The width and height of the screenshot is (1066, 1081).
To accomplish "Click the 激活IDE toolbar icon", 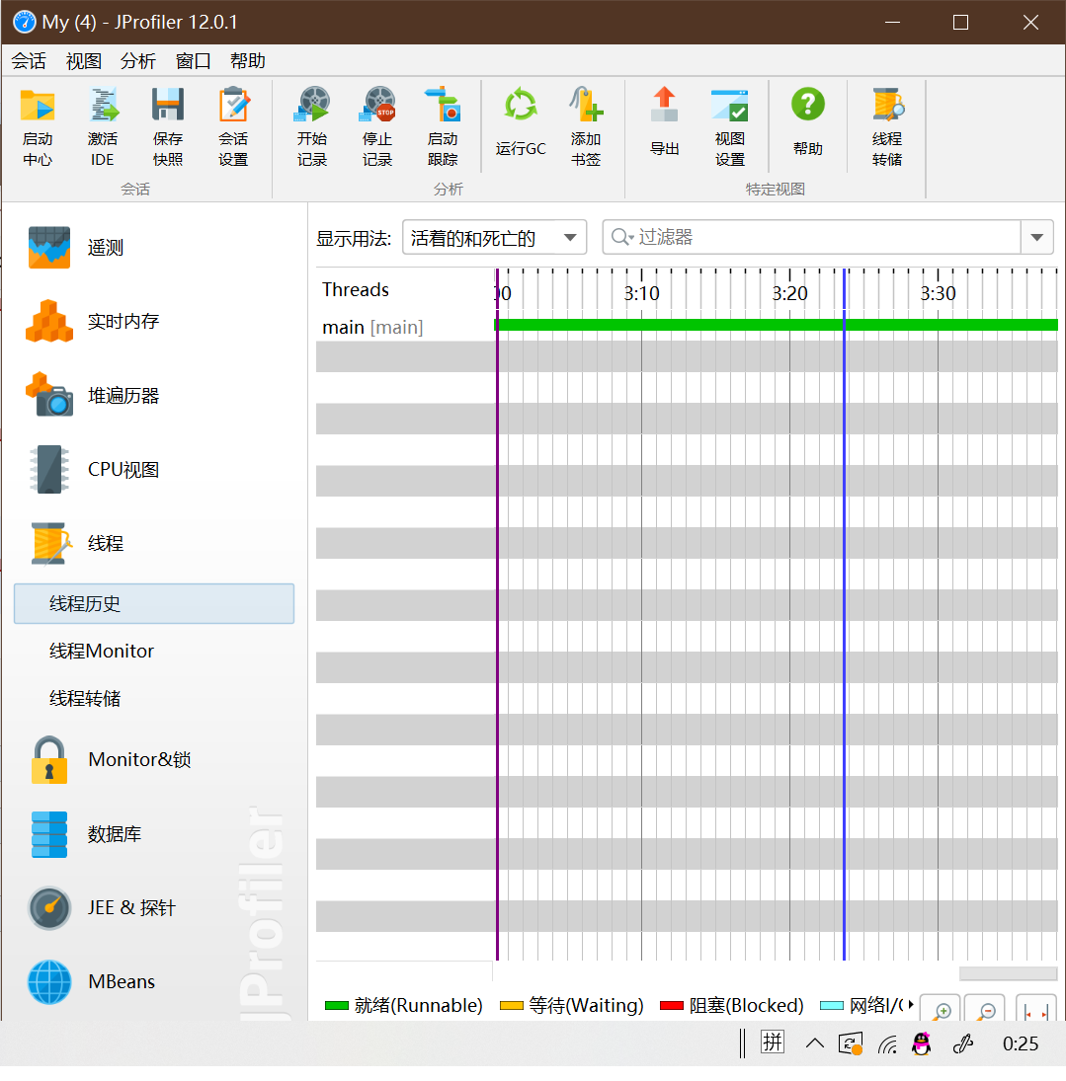I will pos(103,126).
